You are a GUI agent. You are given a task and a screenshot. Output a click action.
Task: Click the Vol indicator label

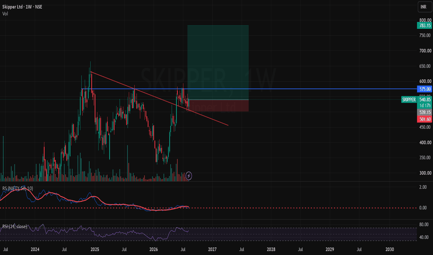tap(5, 14)
